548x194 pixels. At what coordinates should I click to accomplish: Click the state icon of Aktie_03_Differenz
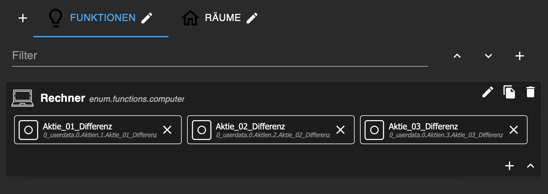[x=374, y=130]
